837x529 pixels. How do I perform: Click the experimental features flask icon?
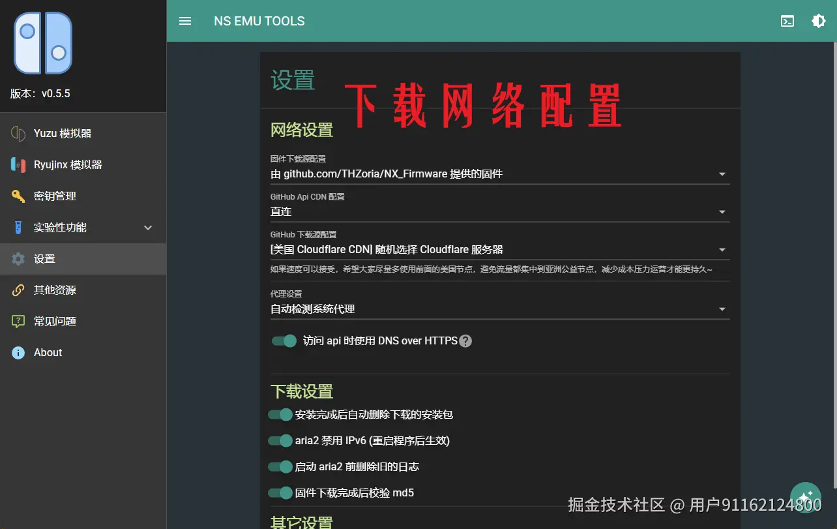tap(18, 227)
